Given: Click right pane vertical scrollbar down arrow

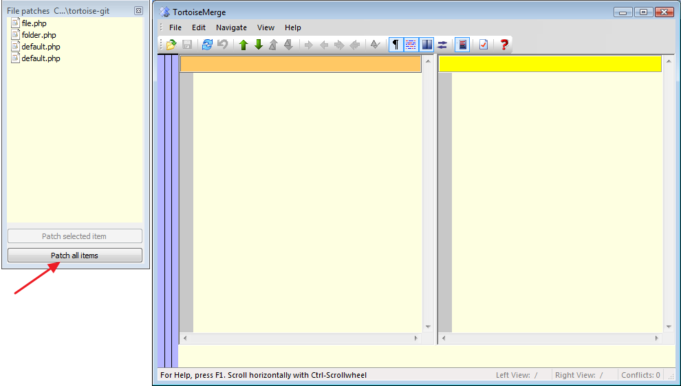Looking at the screenshot, I should pos(669,327).
